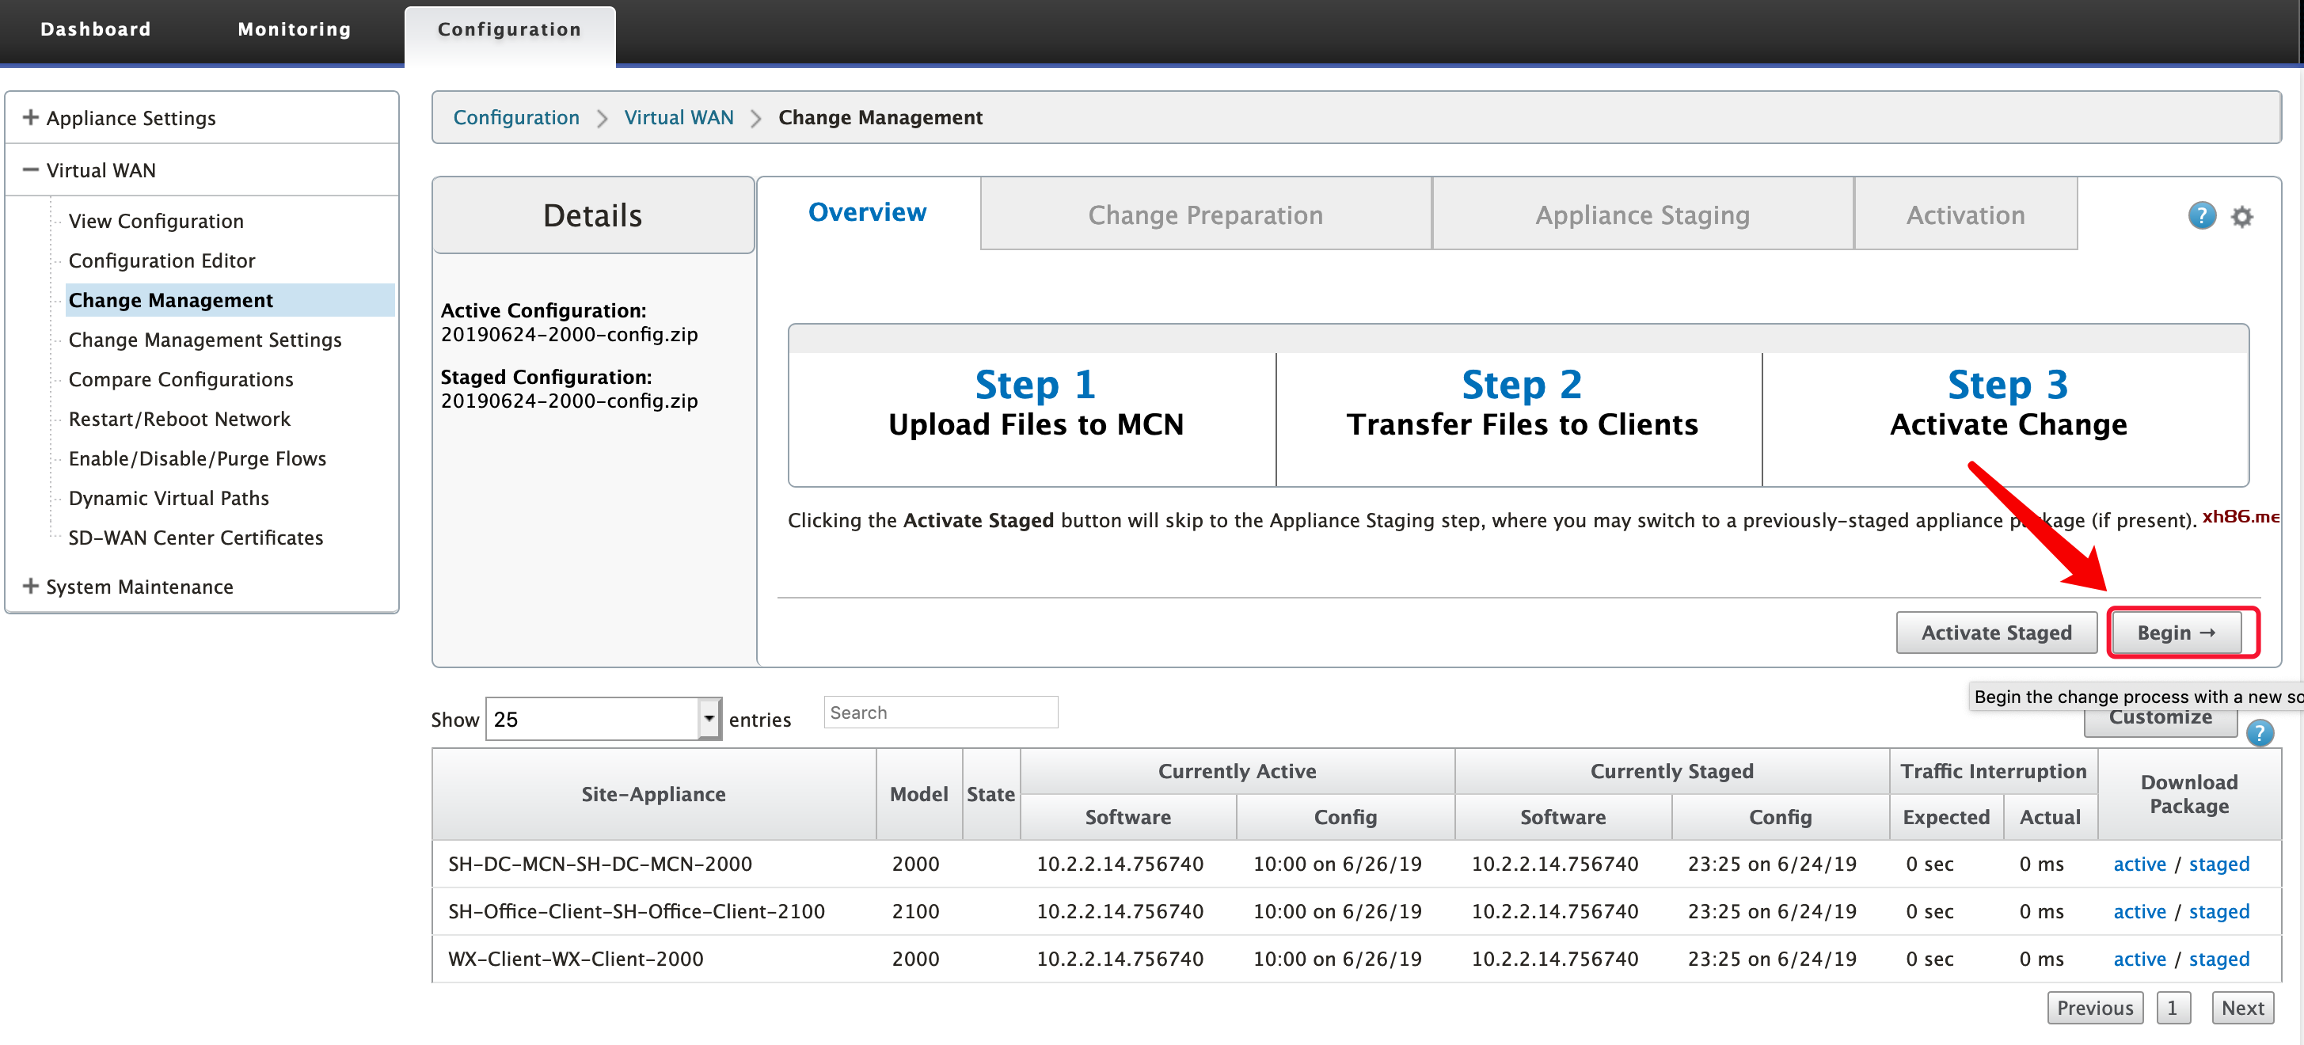This screenshot has width=2304, height=1045.
Task: Focus the Search input field
Action: 940,712
